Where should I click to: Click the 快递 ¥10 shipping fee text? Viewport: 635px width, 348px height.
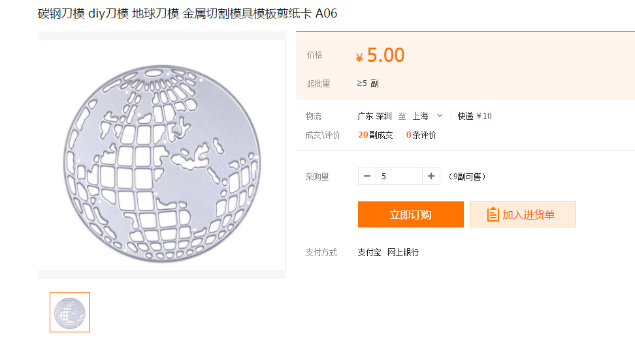474,116
